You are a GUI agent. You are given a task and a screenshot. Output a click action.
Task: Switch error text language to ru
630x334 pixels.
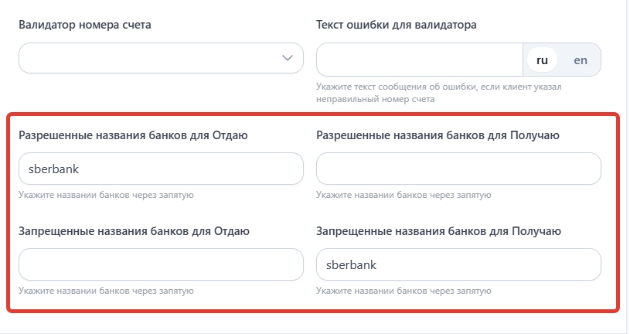click(542, 60)
